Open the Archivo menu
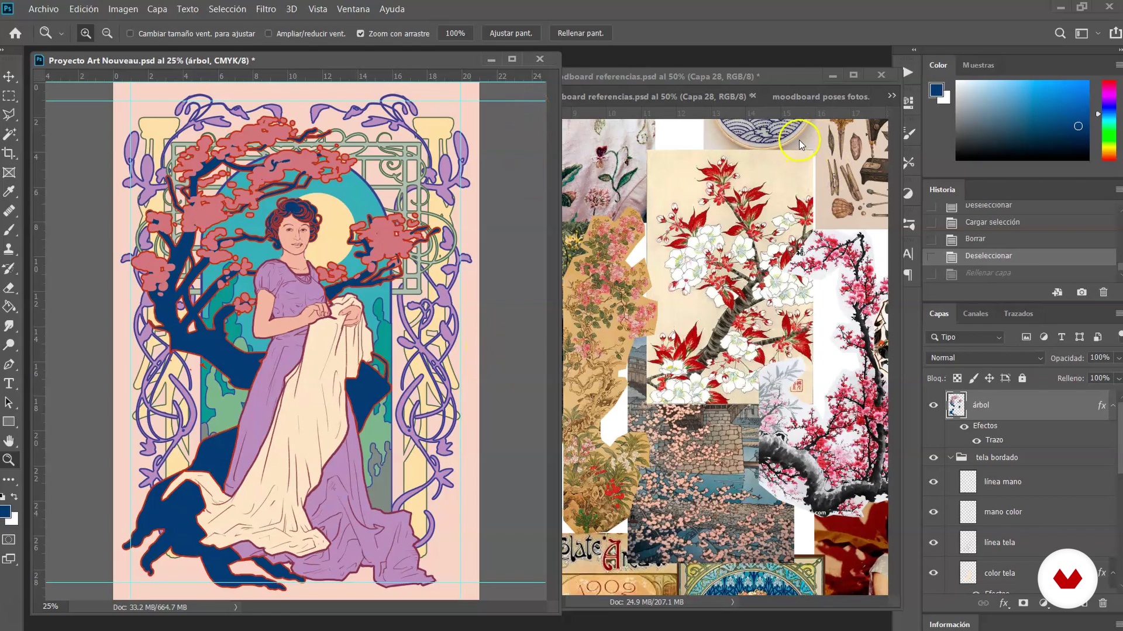1123x631 pixels. point(43,9)
